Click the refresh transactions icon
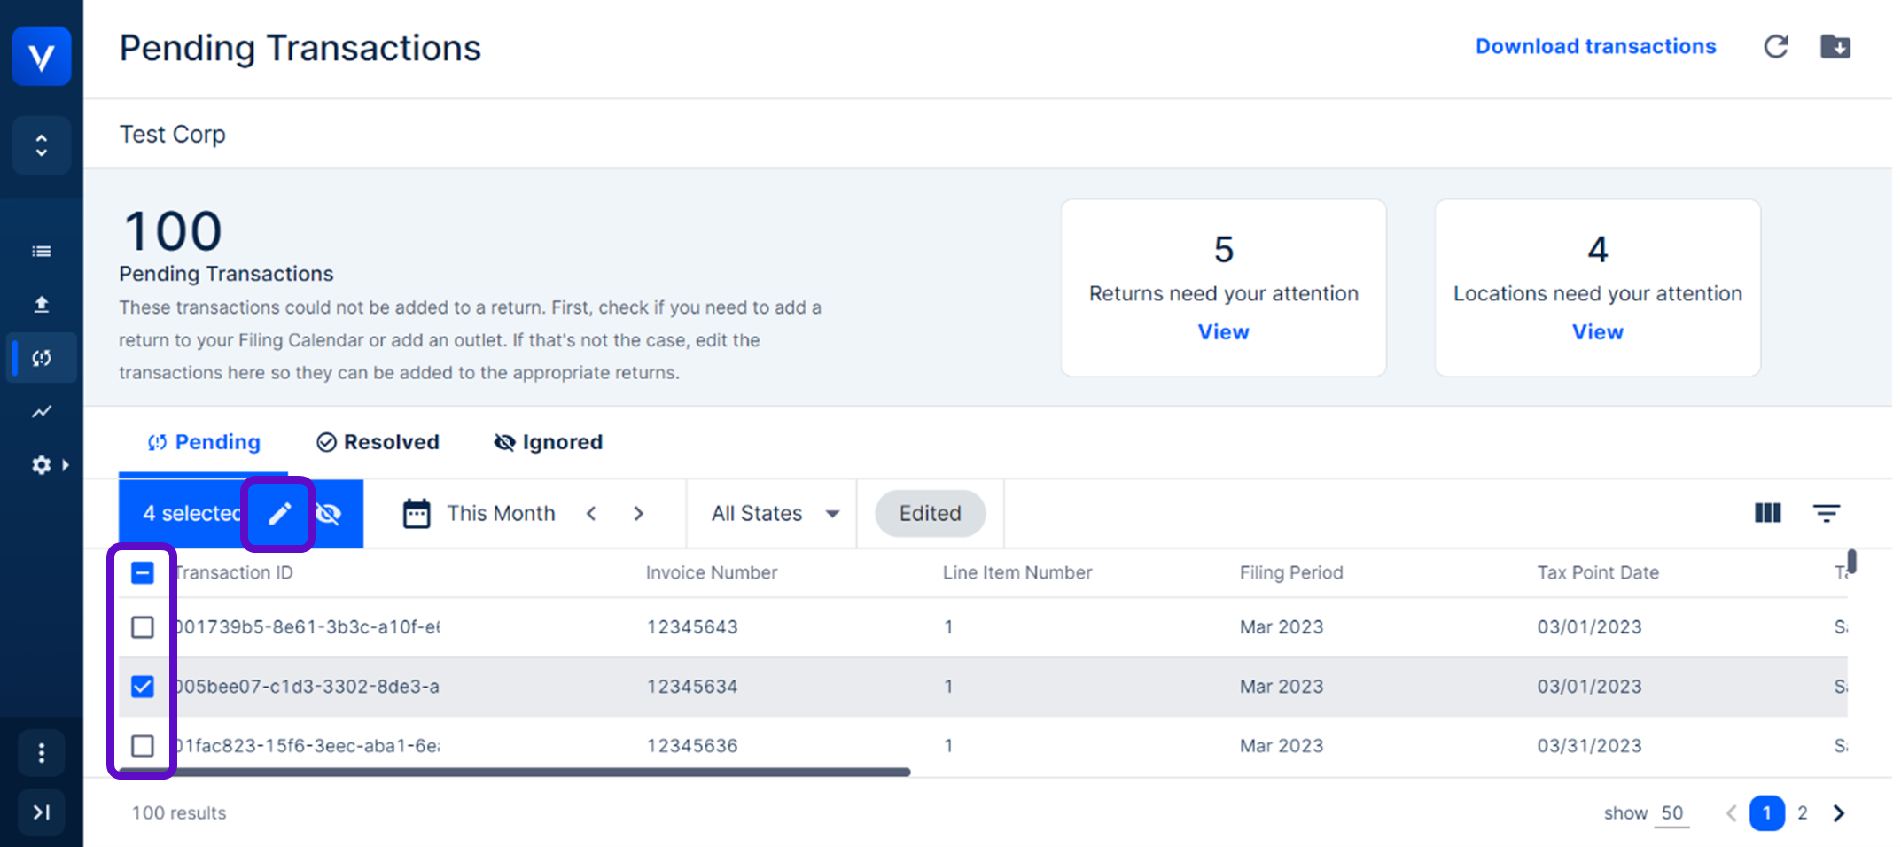 click(1776, 47)
